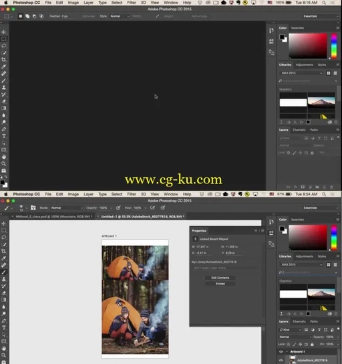Click the Libraries search field in the Artboard window
Viewport: 342px width, 364px height.
[307, 272]
